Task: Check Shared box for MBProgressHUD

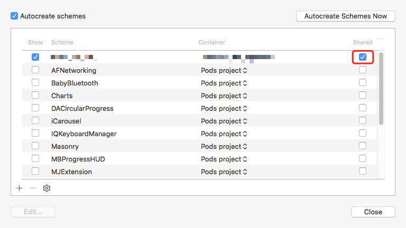Action: coord(363,158)
